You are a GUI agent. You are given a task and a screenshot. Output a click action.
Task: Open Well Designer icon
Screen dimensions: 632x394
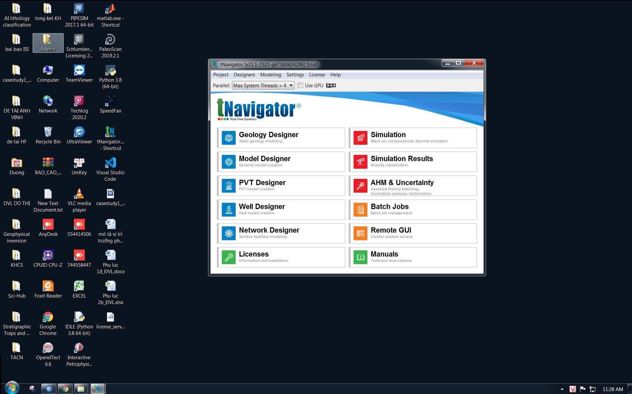[x=229, y=210]
